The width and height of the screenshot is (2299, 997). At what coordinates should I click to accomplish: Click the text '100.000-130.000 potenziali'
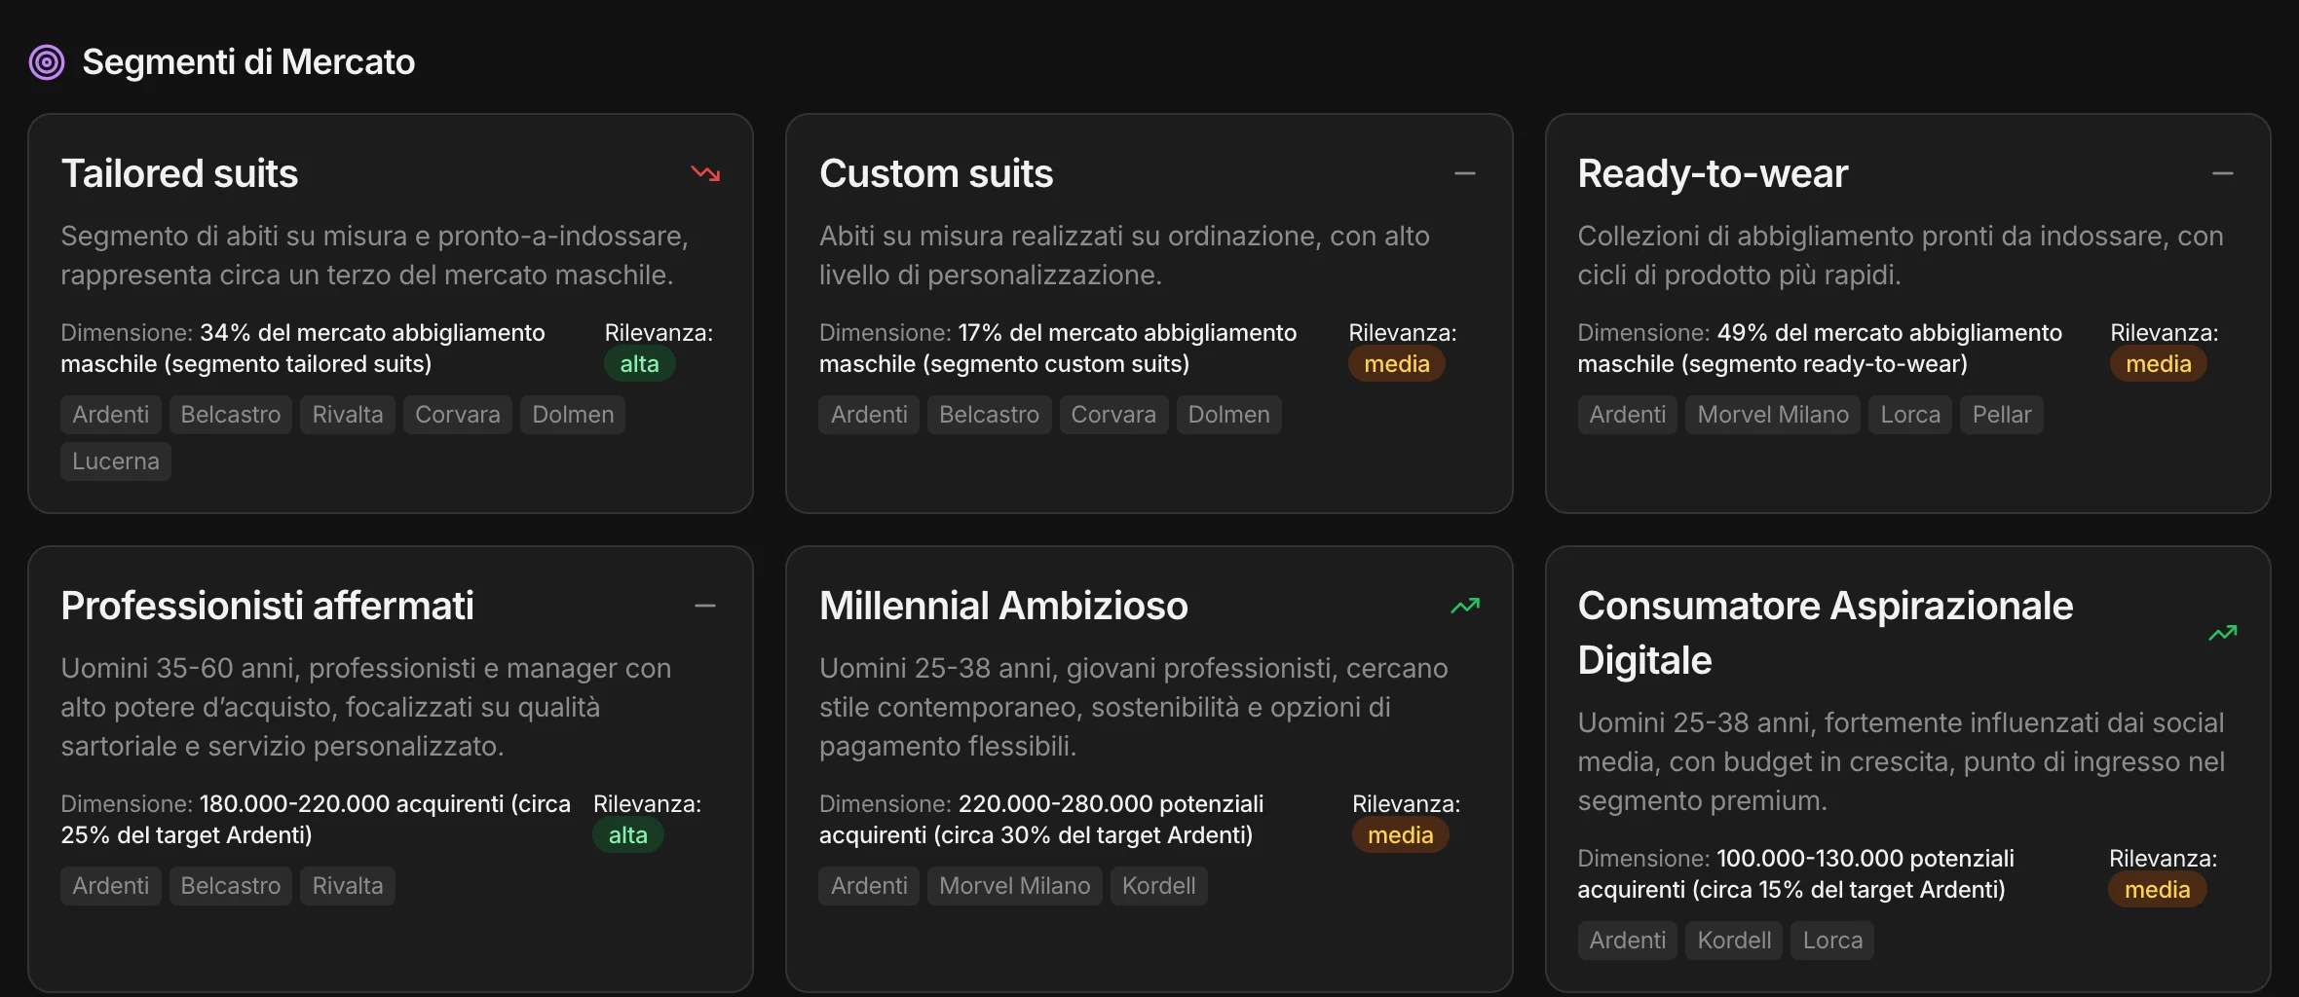[1866, 859]
